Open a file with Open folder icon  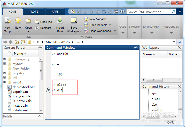pos(28,21)
